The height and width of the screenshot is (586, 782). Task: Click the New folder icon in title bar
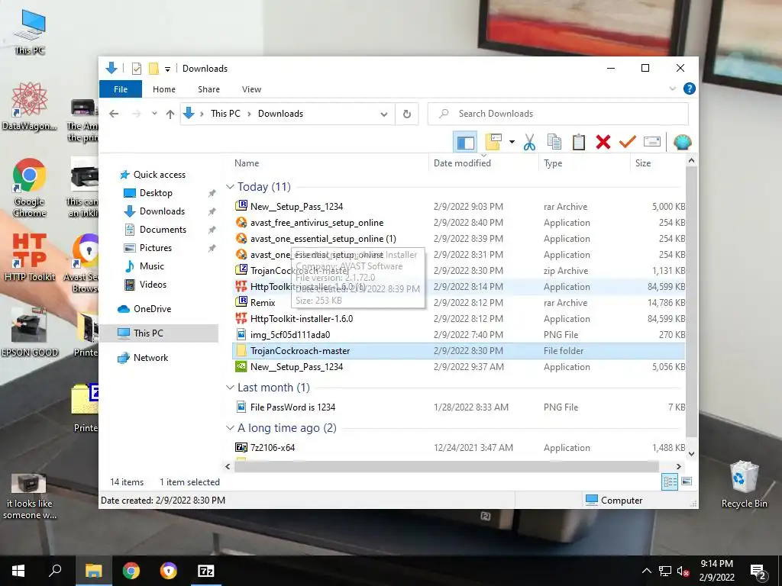(153, 69)
